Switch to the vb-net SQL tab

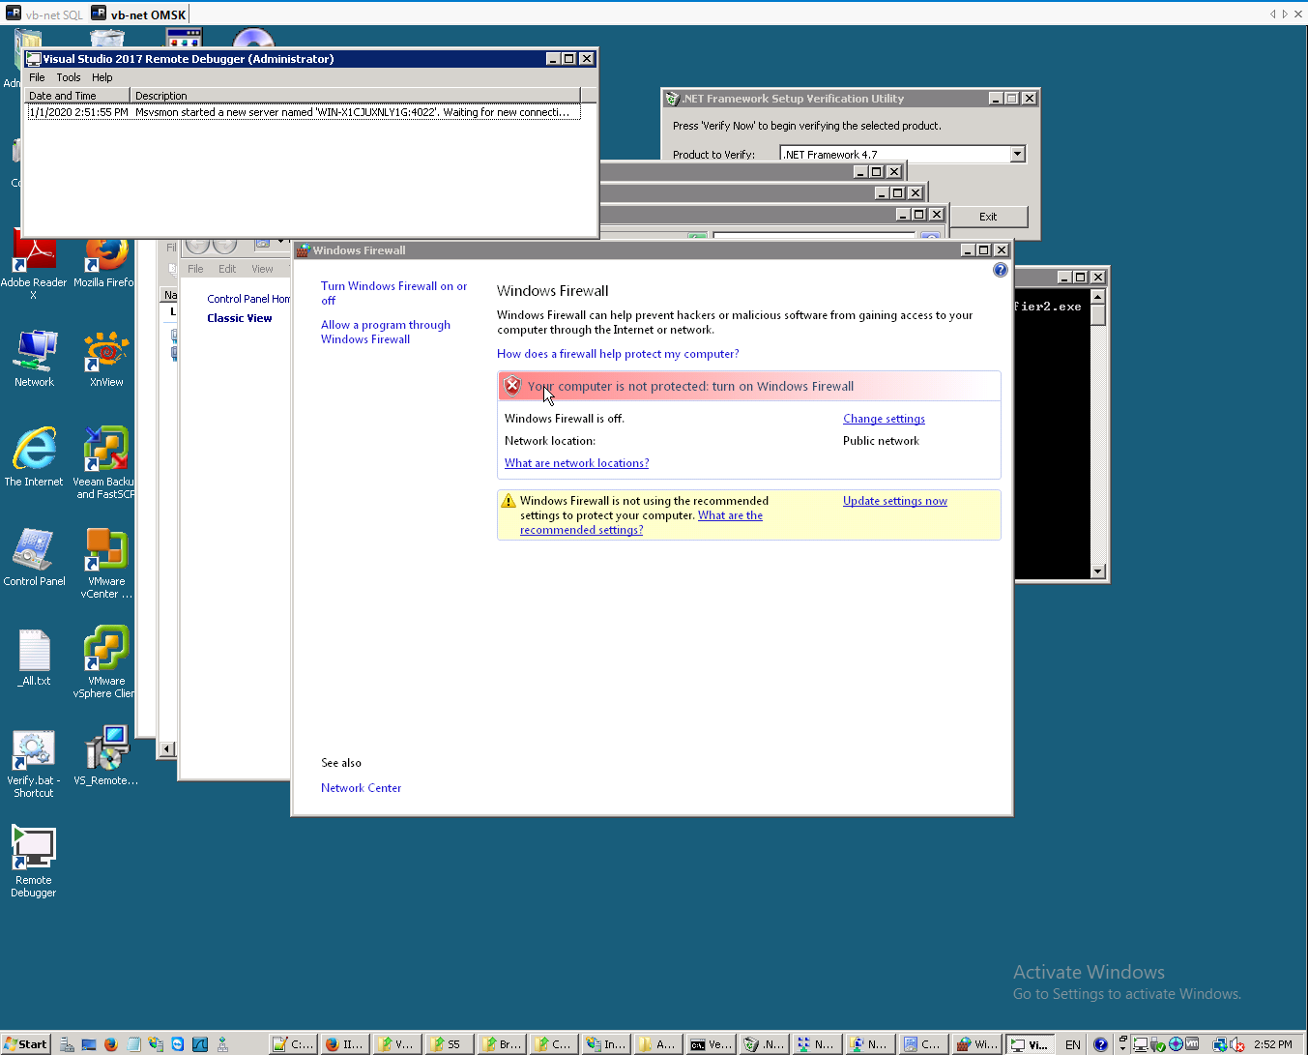(x=44, y=15)
